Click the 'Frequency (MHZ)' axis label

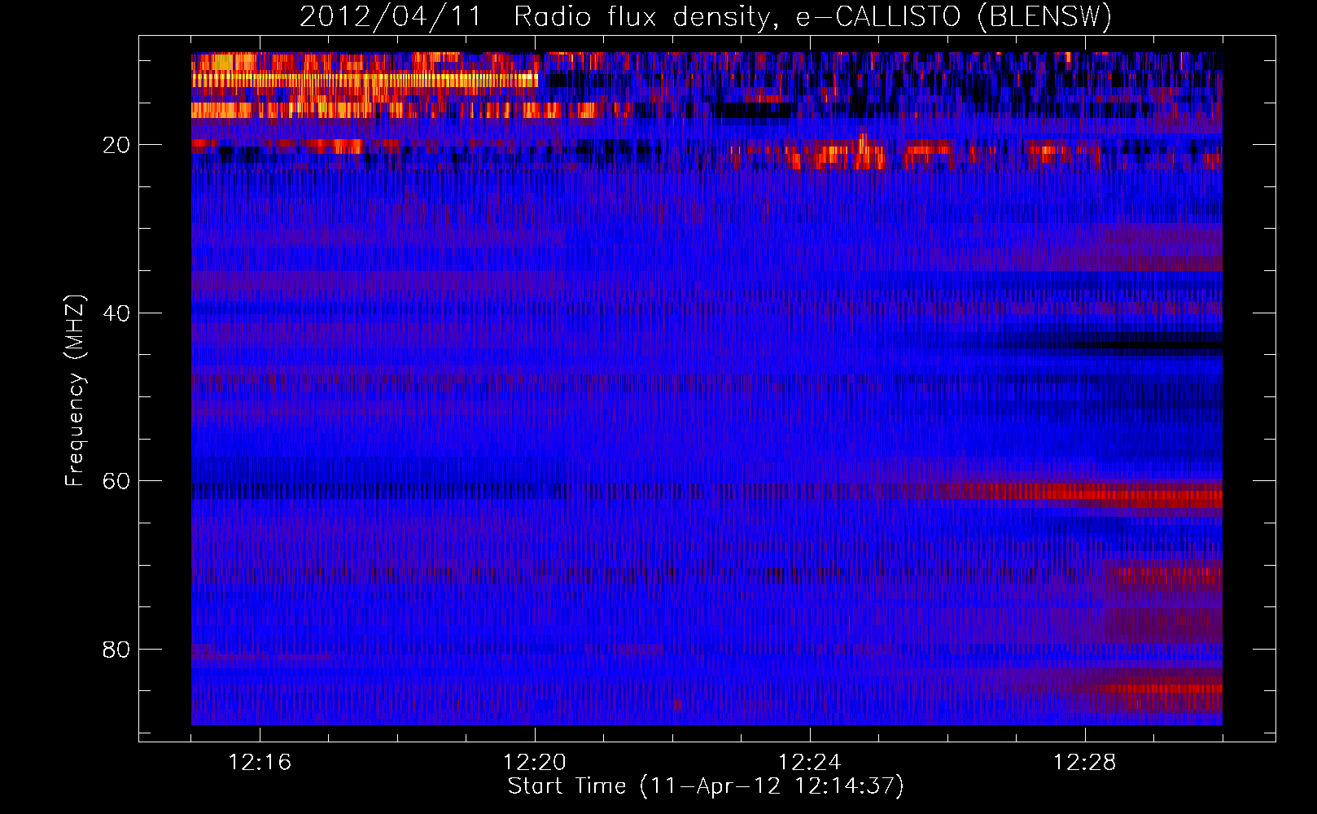(75, 391)
